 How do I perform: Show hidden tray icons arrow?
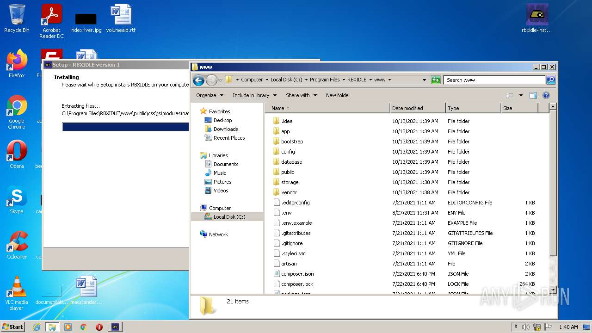tap(515, 327)
